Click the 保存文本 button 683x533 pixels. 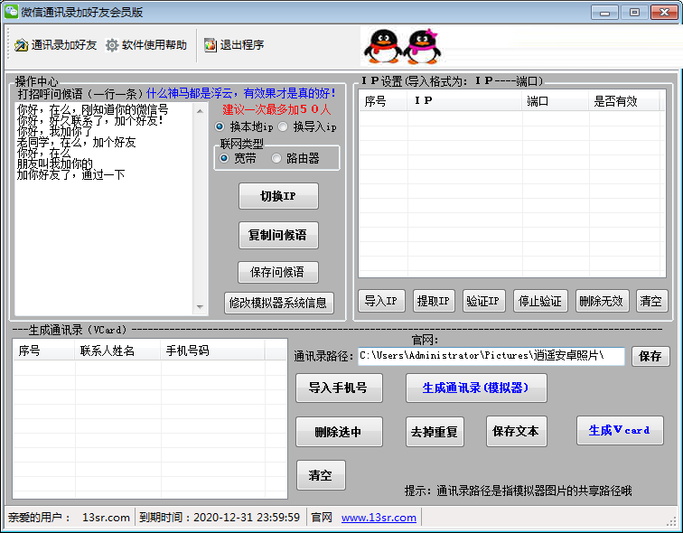[516, 431]
